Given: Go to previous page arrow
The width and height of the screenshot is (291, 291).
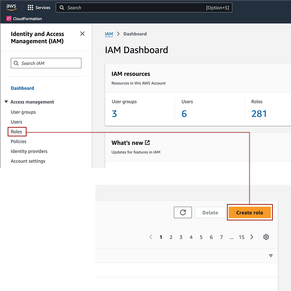Looking at the screenshot, I should [x=151, y=237].
